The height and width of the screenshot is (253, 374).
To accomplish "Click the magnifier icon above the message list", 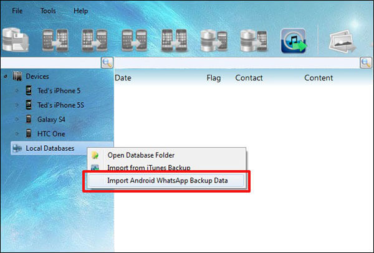I will pyautogui.click(x=366, y=63).
